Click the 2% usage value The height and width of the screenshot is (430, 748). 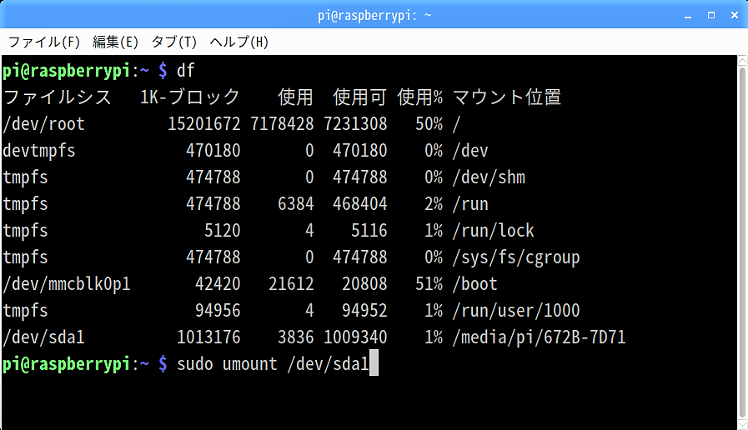[x=434, y=204]
